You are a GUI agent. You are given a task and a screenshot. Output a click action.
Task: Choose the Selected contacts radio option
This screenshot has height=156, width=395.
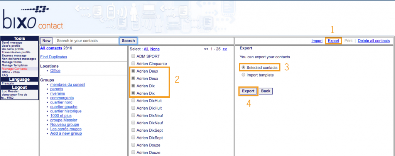(x=243, y=68)
